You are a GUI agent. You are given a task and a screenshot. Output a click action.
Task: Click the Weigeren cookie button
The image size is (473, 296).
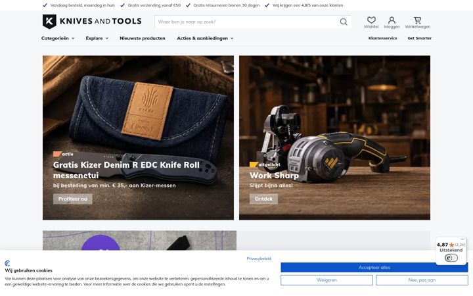coord(327,280)
